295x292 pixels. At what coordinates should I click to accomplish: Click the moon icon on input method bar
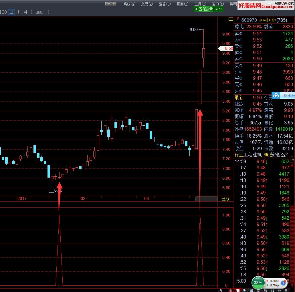[217, 9]
